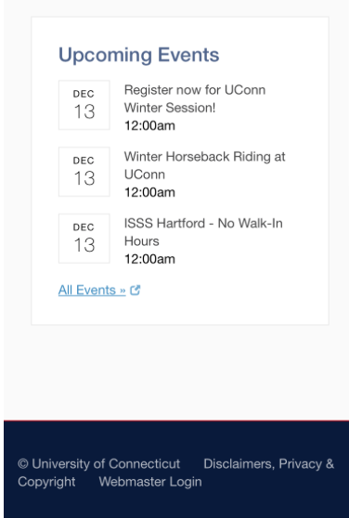Open ISSS Hartford No Walk-In Hours event
Image resolution: width=349 pixels, height=518 pixels.
203,232
